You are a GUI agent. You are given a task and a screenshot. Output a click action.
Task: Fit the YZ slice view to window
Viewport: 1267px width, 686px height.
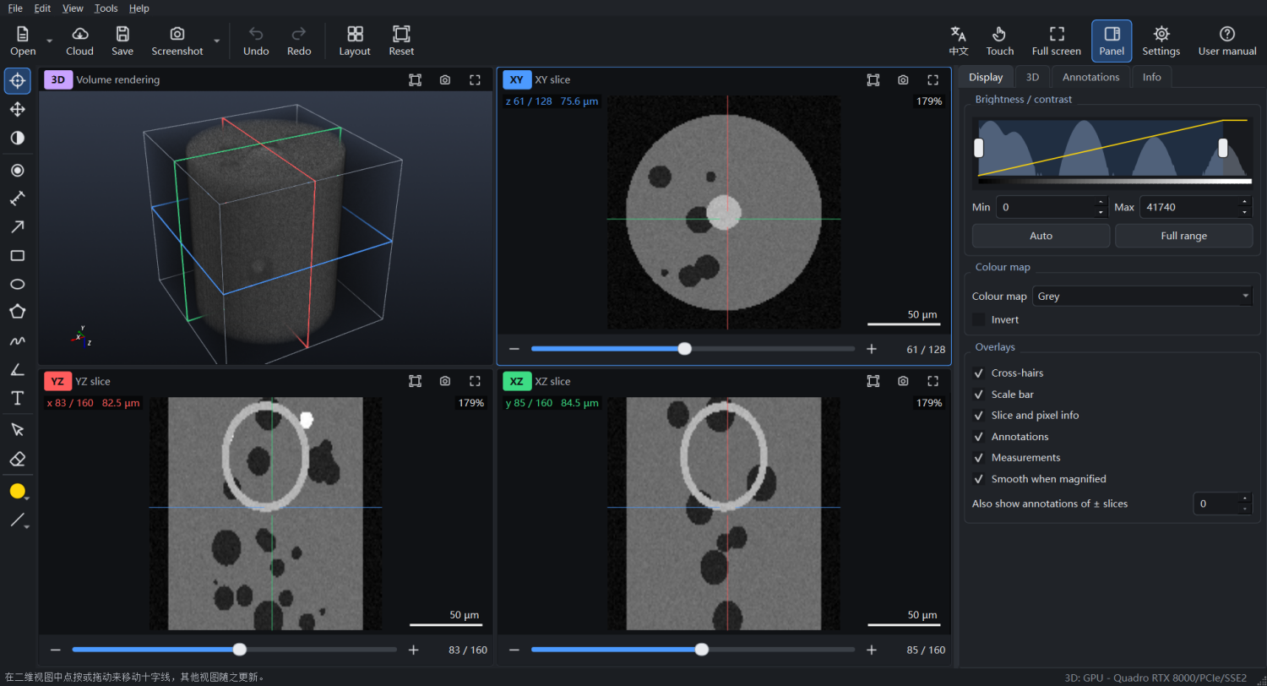(415, 381)
